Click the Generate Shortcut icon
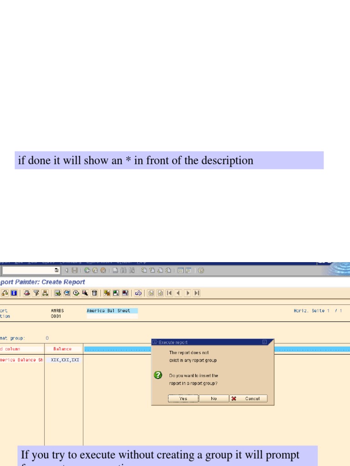350x466 pixels. point(188,270)
